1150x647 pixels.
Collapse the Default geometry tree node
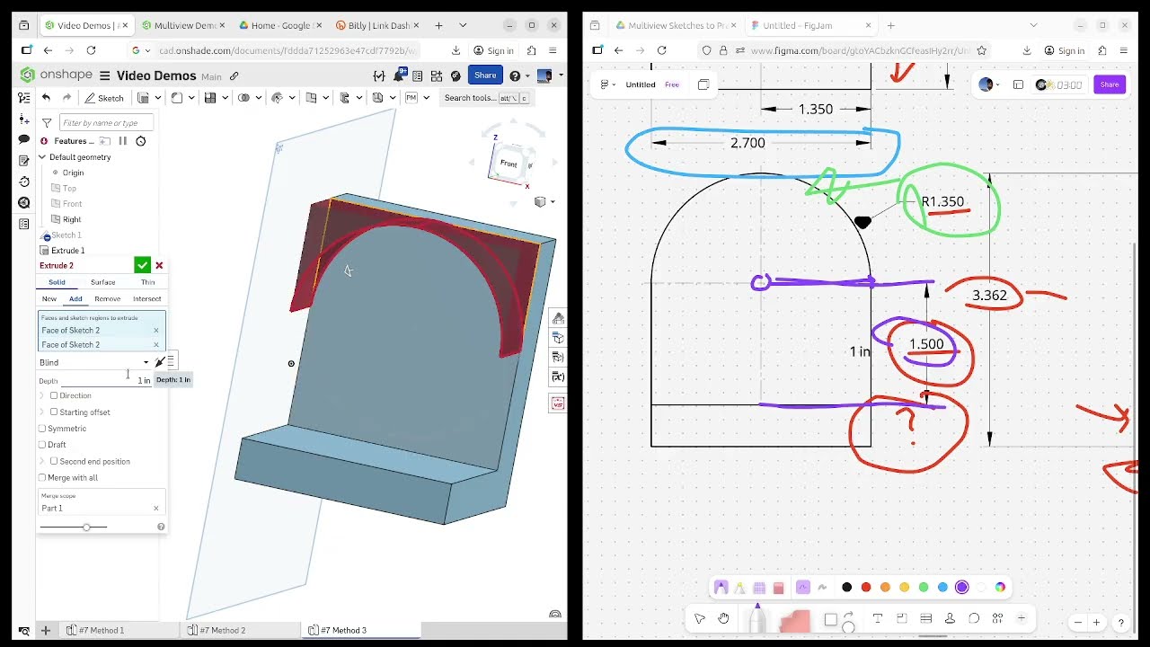[41, 157]
